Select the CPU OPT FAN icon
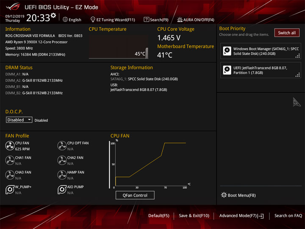Screen dimensions: 305x229 coord(62,146)
